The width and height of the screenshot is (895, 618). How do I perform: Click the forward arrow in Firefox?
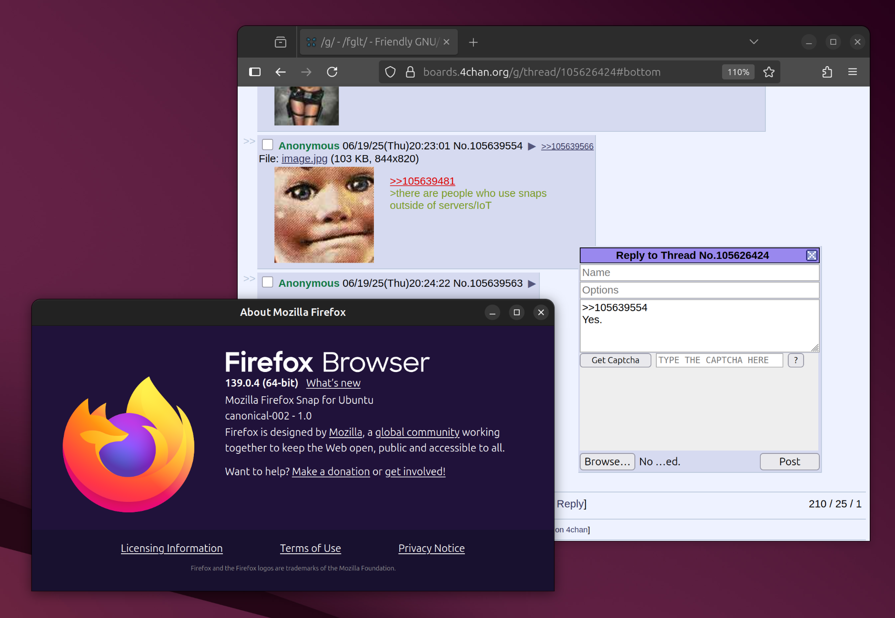(x=306, y=72)
